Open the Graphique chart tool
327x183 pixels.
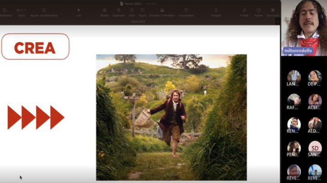tap(118, 11)
